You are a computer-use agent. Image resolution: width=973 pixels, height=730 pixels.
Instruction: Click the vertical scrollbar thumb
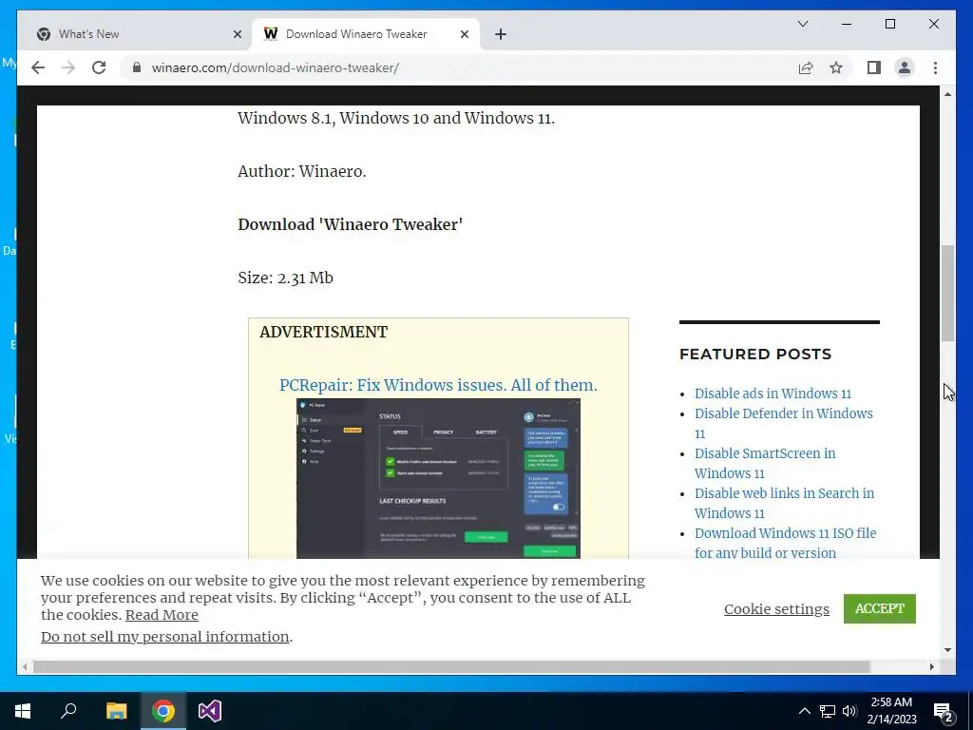(x=947, y=293)
